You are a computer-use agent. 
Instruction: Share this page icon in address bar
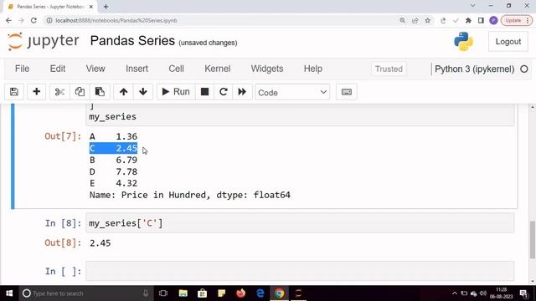click(x=415, y=20)
